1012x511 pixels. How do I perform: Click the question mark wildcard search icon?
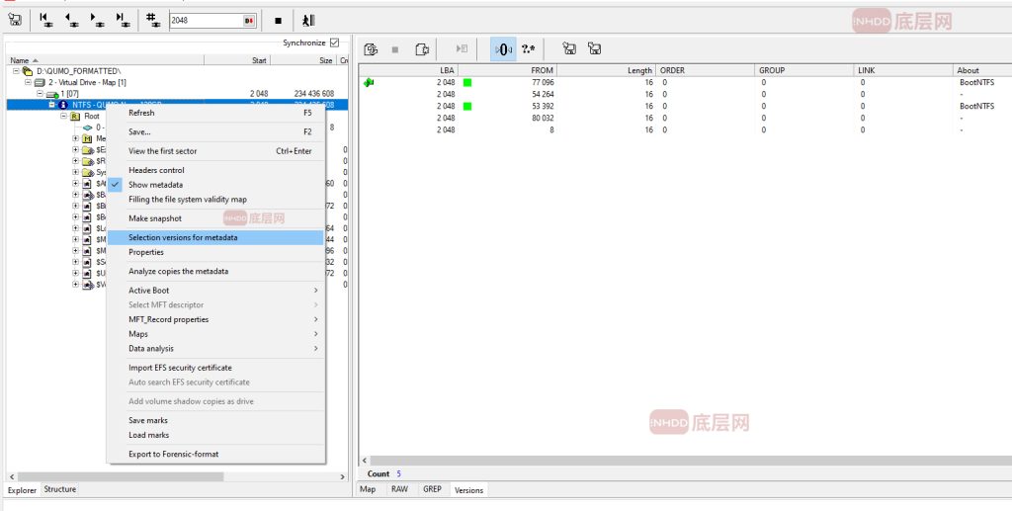point(529,48)
